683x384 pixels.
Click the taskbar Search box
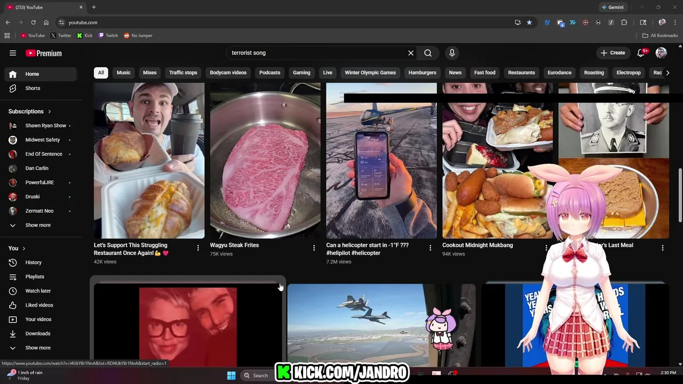256,375
